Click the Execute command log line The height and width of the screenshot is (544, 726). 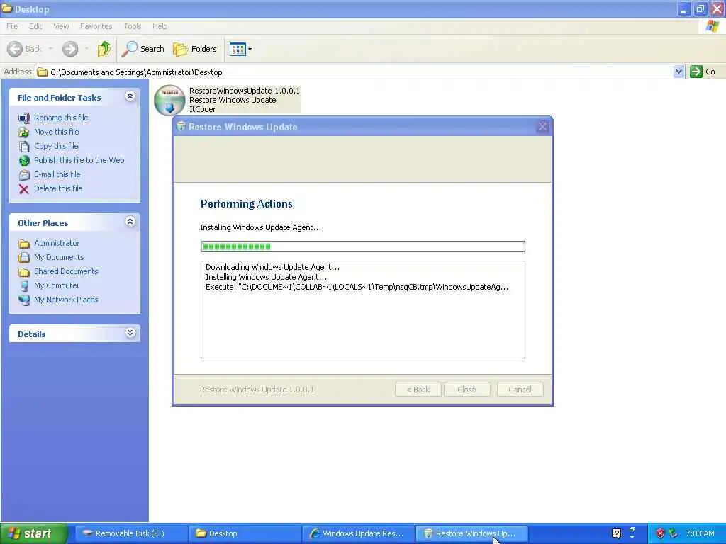pyautogui.click(x=357, y=287)
